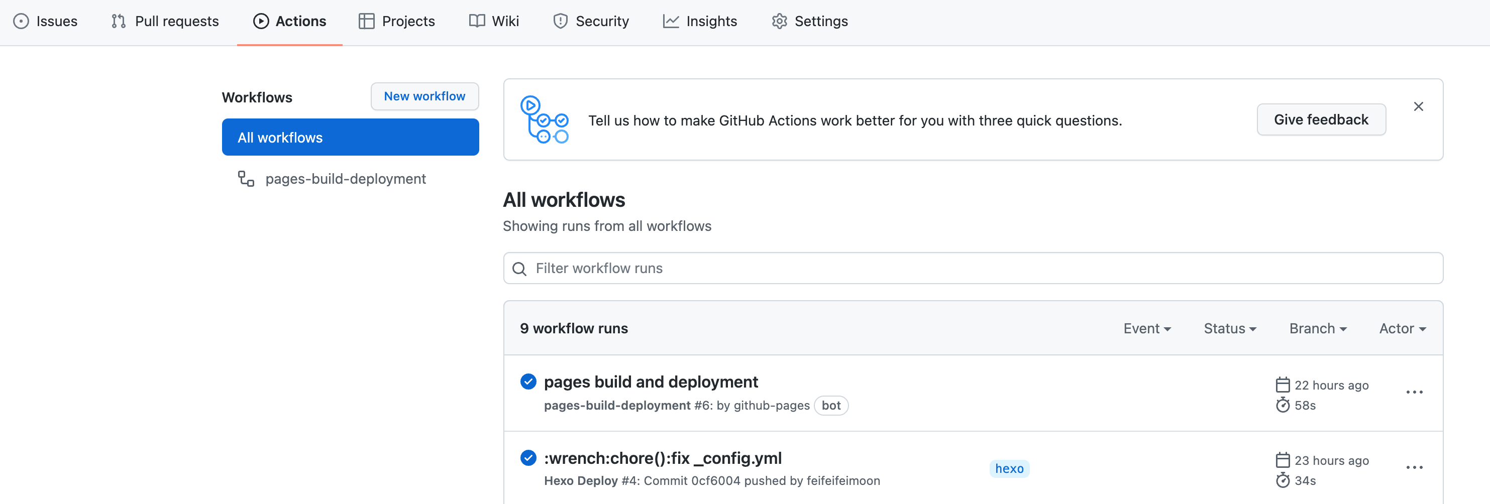This screenshot has height=504, width=1490.
Task: Open the three-dot menu for pages build run
Action: coord(1414,392)
